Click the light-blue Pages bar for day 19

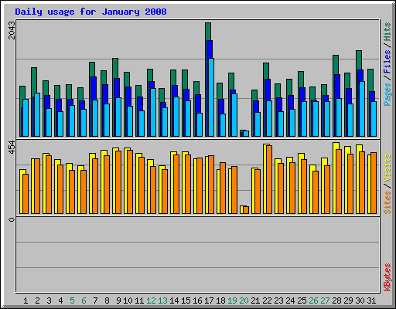234,115
